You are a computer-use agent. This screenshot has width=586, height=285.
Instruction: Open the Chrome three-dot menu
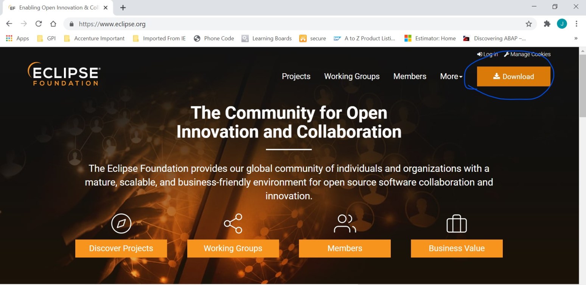pyautogui.click(x=576, y=24)
